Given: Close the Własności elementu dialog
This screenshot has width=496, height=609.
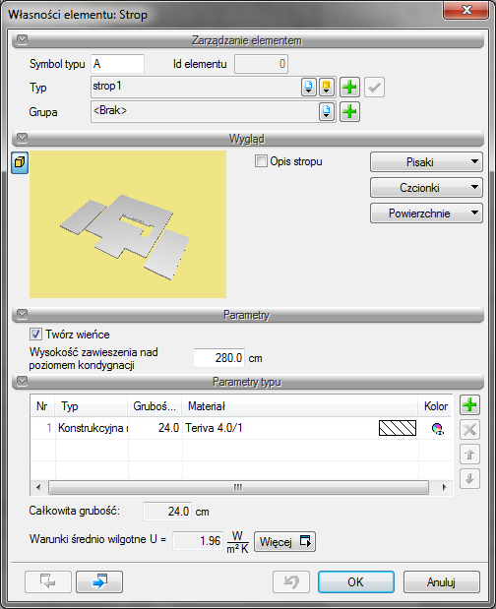Looking at the screenshot, I should click(x=466, y=10).
